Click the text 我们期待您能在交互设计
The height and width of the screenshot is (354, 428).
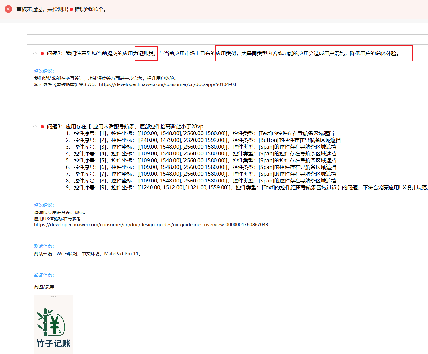[x=106, y=78]
